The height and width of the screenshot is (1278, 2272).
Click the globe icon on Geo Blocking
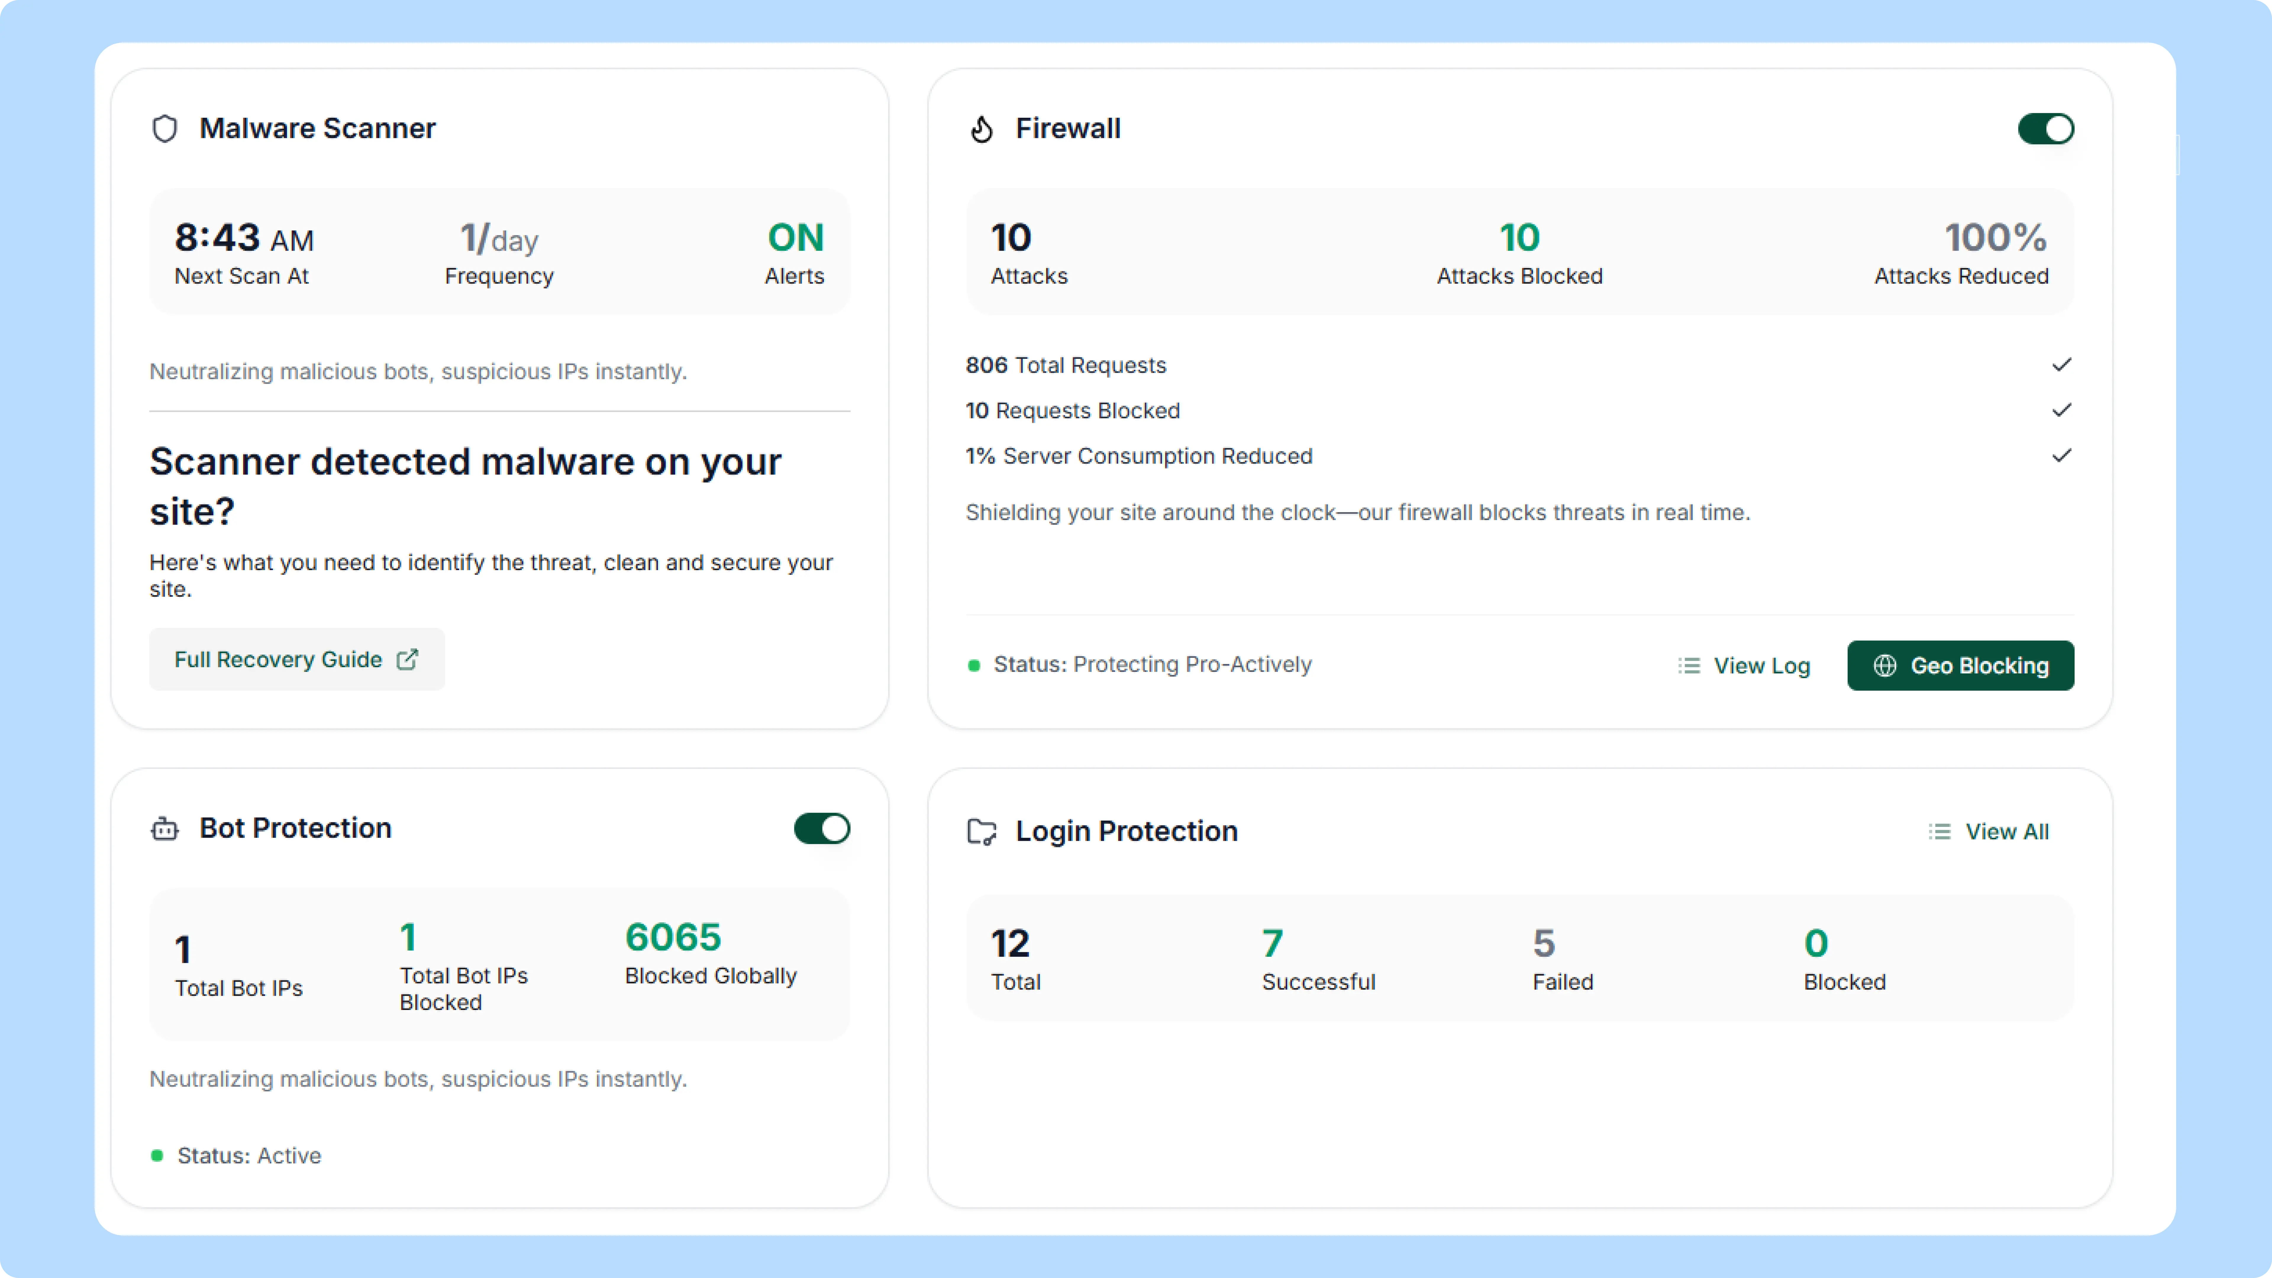click(1885, 666)
